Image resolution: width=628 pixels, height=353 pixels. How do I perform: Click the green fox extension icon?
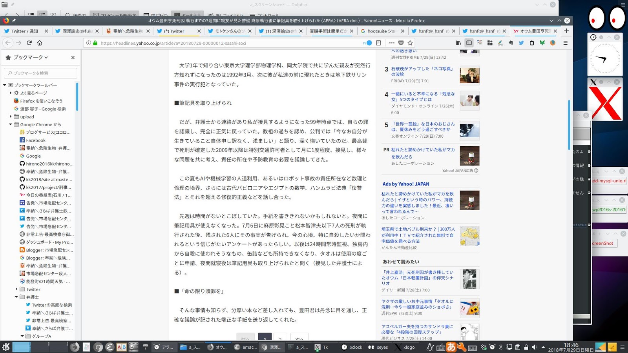pos(542,43)
